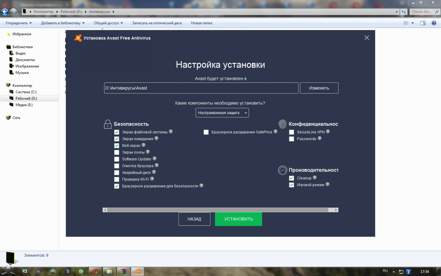Enable Software Updater component
This screenshot has width=441, height=276.
pos(116,159)
